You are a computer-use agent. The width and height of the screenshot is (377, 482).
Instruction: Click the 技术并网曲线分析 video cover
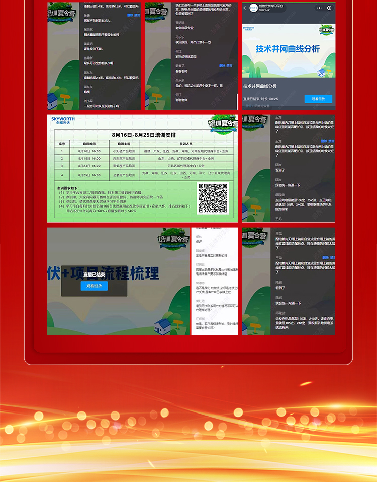point(289,49)
